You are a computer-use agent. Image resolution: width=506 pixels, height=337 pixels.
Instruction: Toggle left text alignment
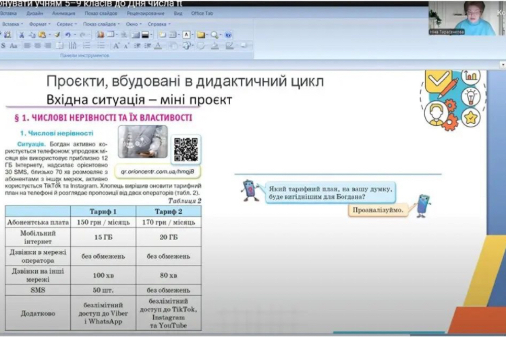pos(28,46)
